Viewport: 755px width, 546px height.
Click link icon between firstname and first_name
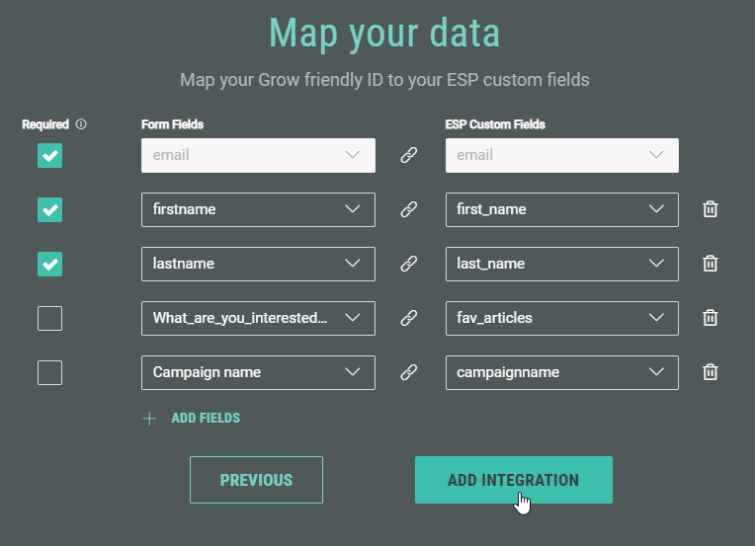coord(409,209)
